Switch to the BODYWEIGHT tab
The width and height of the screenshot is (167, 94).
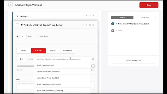click(x=68, y=51)
